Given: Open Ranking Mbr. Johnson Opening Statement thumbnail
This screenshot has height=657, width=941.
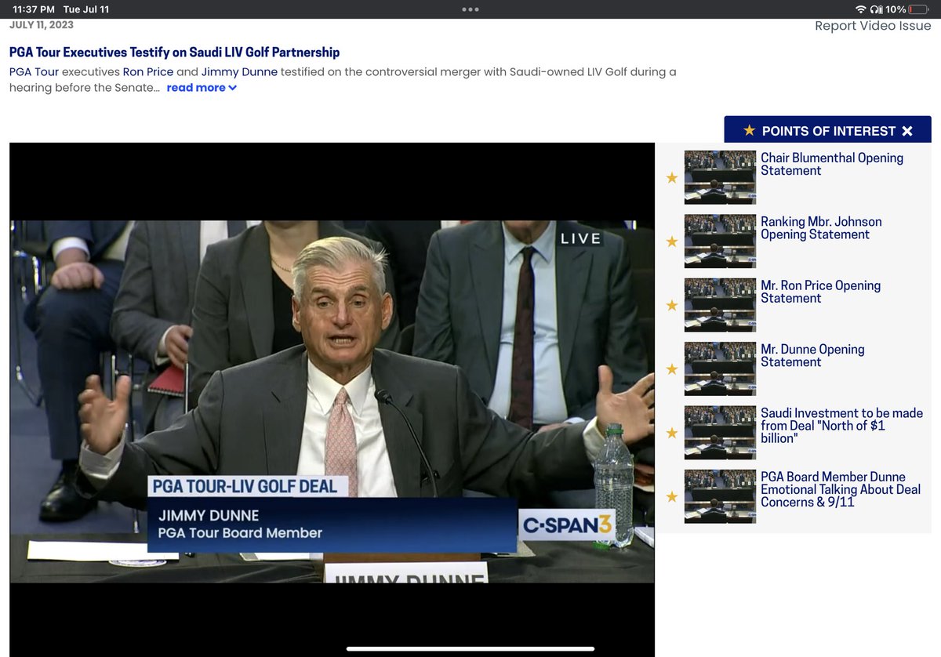Looking at the screenshot, I should (x=720, y=241).
